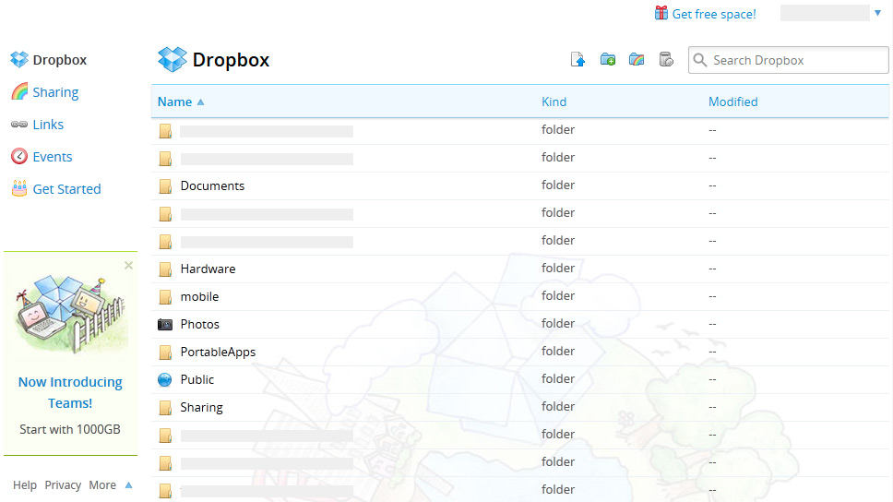This screenshot has height=502, width=893.
Task: Click into the Search Dropbox field
Action: pos(788,60)
